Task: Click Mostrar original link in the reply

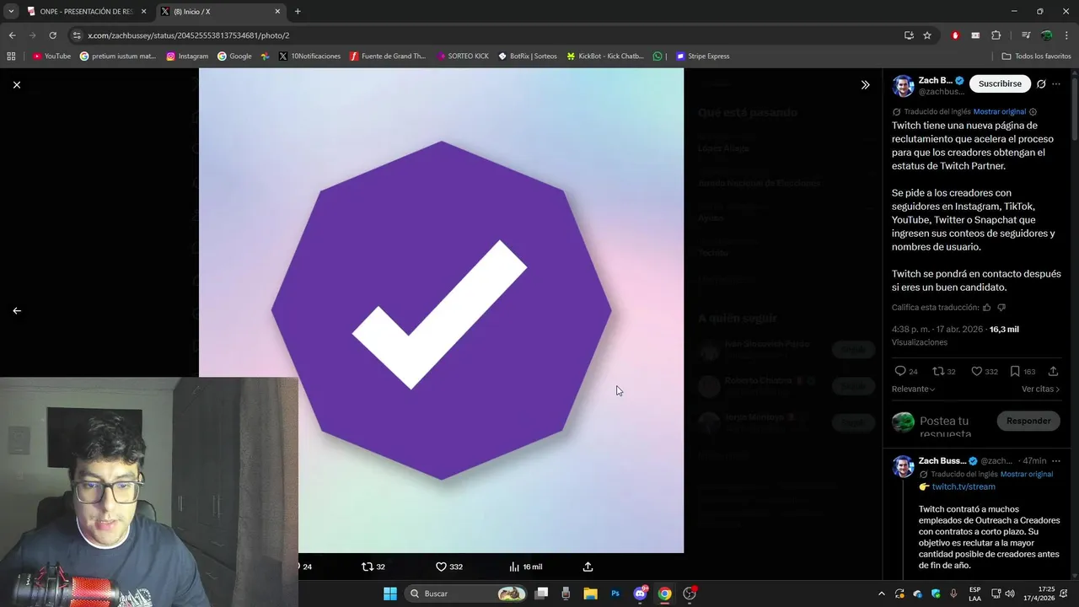Action: (1027, 474)
